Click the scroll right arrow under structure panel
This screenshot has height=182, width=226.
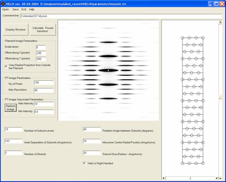click(x=217, y=178)
